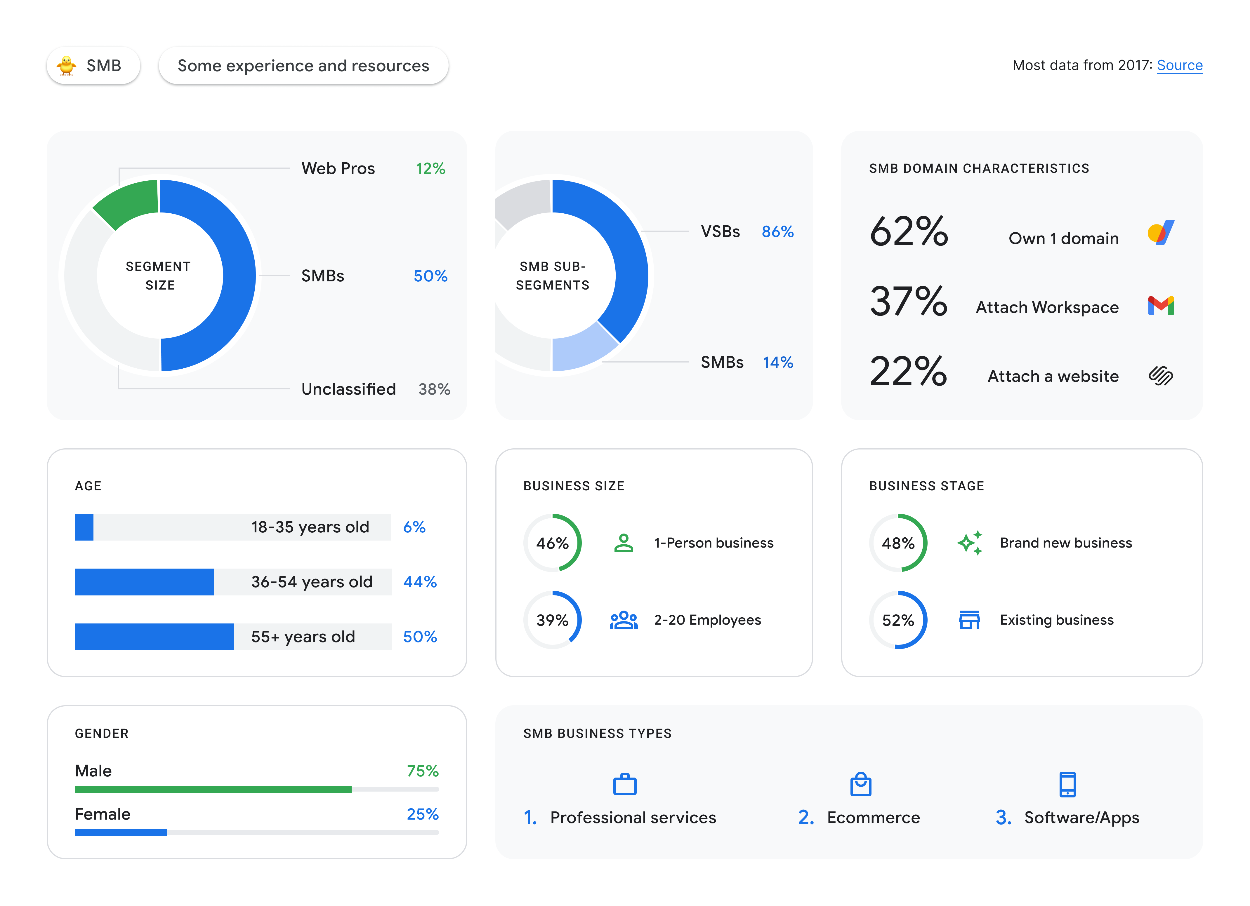Image resolution: width=1250 pixels, height=906 pixels.
Task: Click the SEGMENT SIZE donut center label
Action: point(159,275)
